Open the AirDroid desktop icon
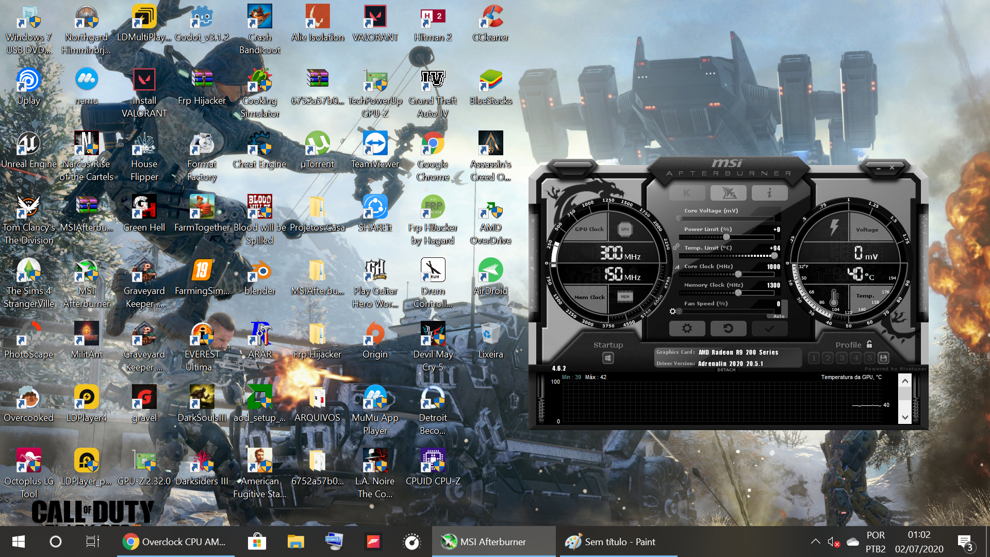The width and height of the screenshot is (990, 557). pos(490,277)
